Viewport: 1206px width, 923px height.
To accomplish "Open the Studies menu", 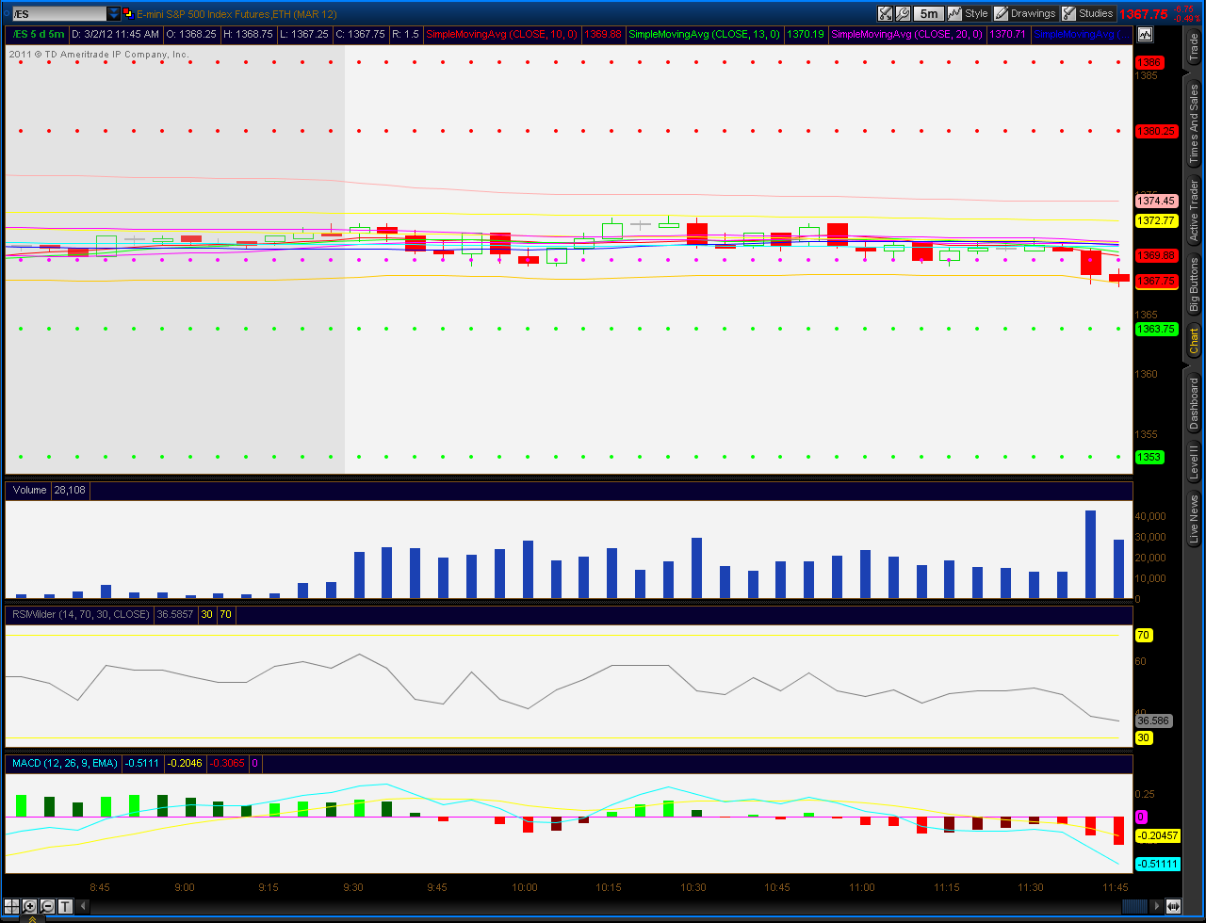I will (1088, 13).
